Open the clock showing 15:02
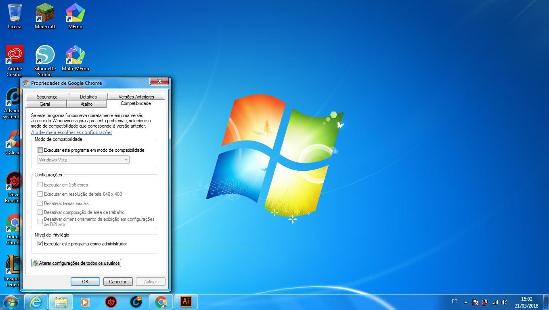The height and width of the screenshot is (310, 549). 526,302
